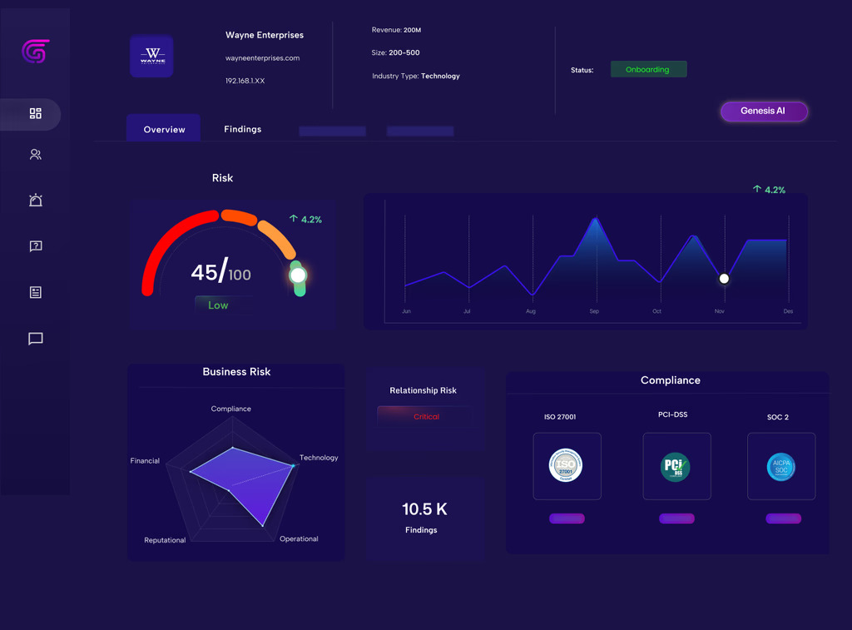Screen dimensions: 852x630
Task: Click the AICPA SOC 2 badge
Action: pyautogui.click(x=780, y=466)
